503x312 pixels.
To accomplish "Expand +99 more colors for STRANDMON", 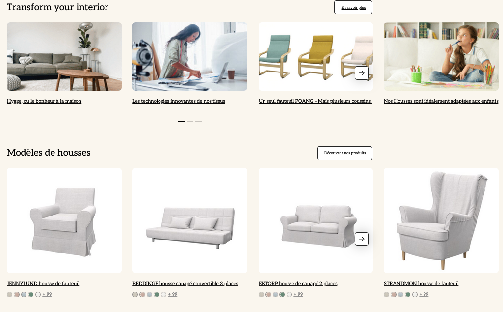I will [x=424, y=295].
